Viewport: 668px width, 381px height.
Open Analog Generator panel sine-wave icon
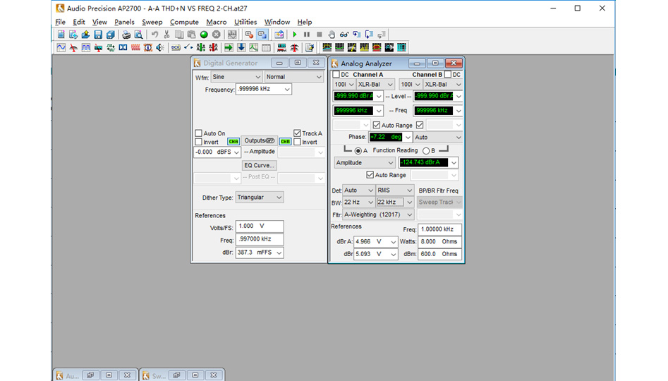[61, 47]
